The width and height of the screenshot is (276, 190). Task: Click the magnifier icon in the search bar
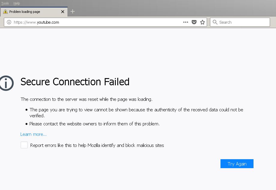(215, 22)
